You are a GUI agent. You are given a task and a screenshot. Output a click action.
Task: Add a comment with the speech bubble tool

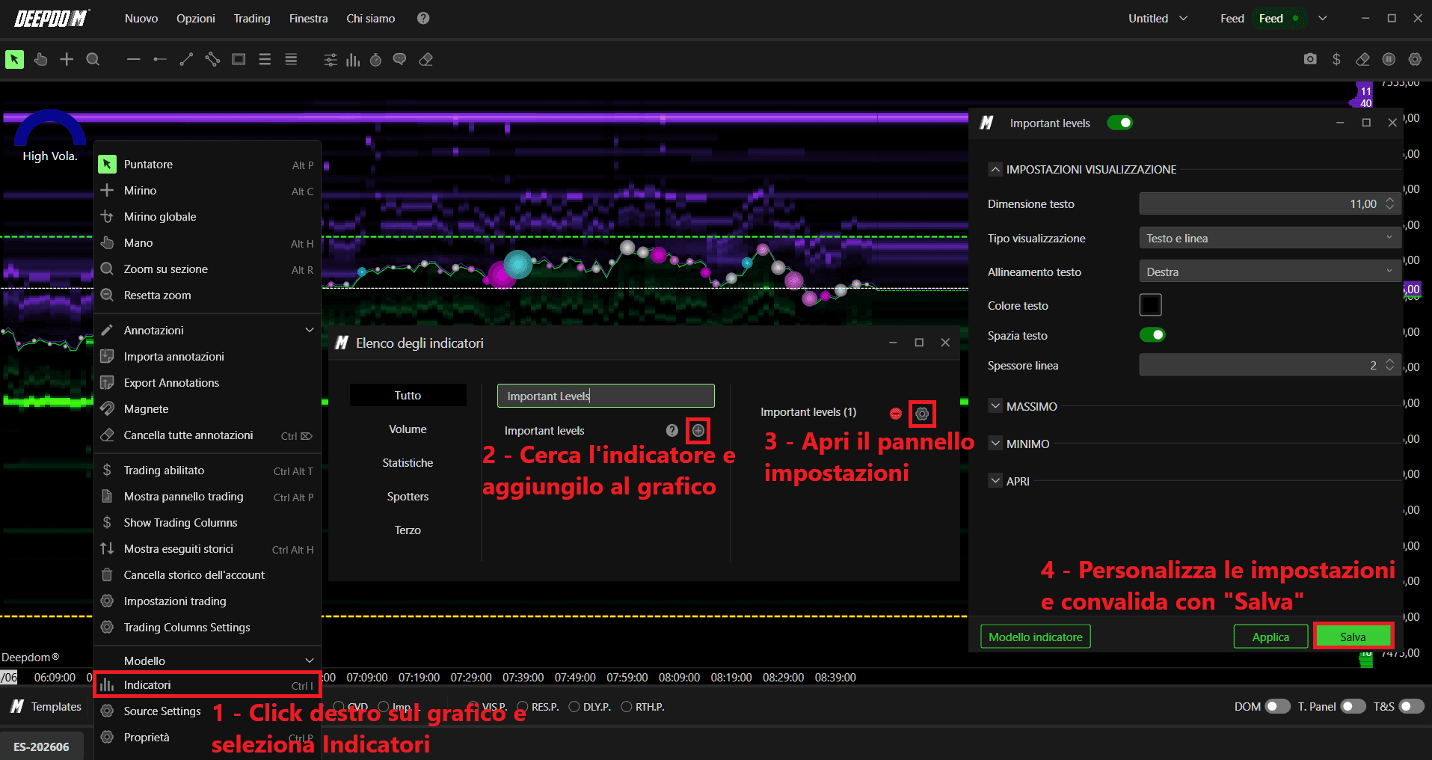[400, 60]
